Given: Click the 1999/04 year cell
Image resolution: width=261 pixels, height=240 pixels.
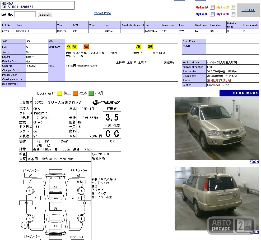Looking at the screenshot, I should click(64, 31).
